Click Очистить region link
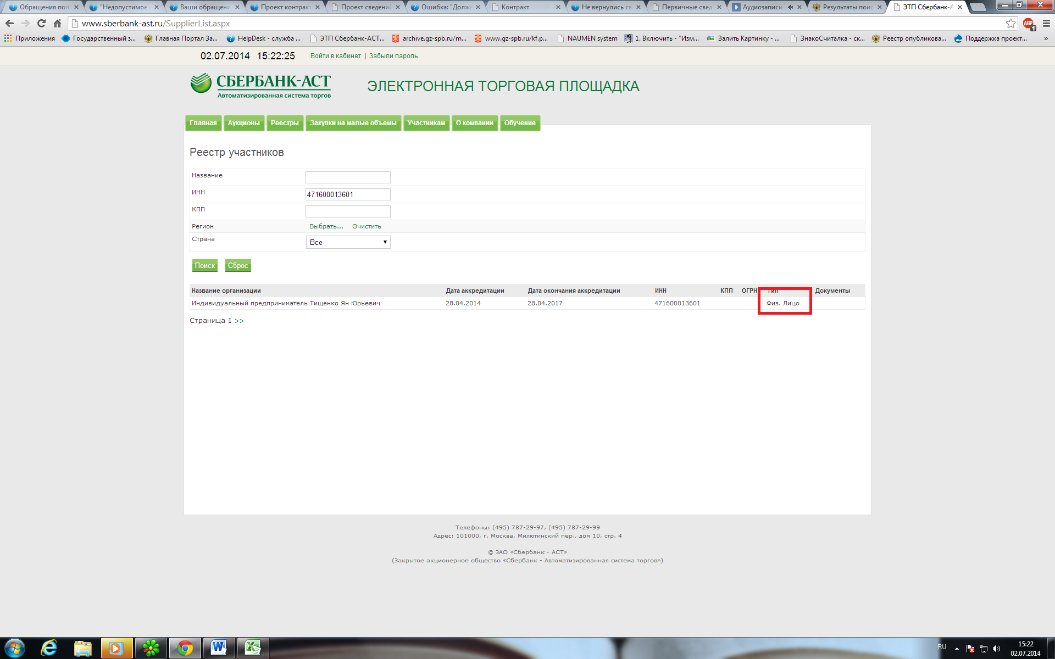1055x659 pixels. click(x=367, y=226)
